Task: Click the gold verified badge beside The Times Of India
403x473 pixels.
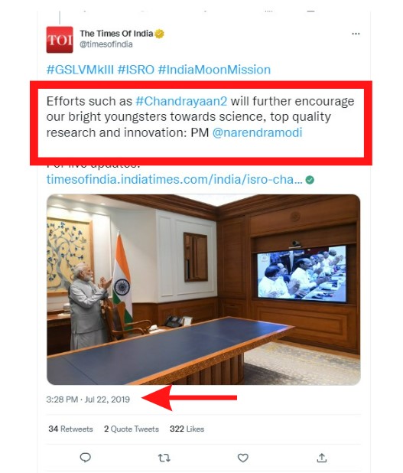Action: click(x=159, y=34)
